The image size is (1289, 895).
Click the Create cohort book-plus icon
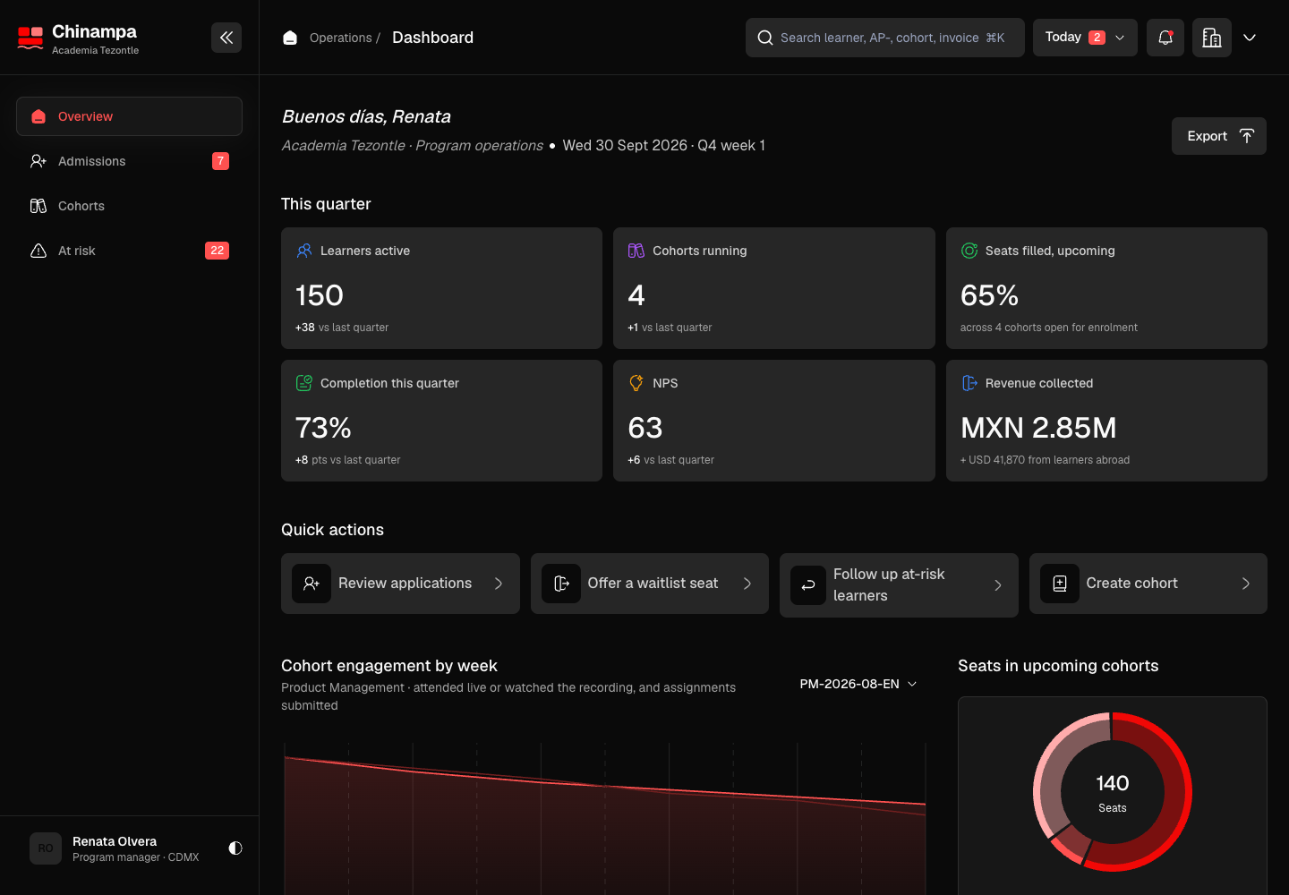1060,584
